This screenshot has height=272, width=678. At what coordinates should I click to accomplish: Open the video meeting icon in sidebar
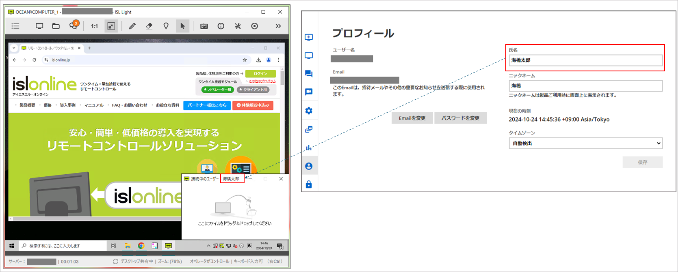click(x=309, y=92)
